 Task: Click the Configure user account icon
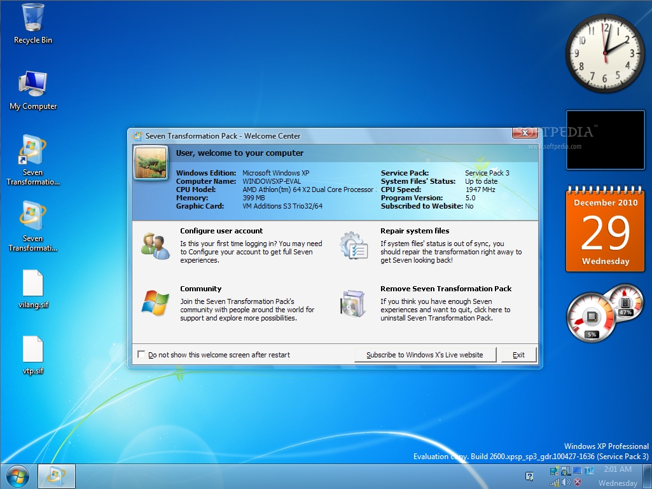point(156,246)
